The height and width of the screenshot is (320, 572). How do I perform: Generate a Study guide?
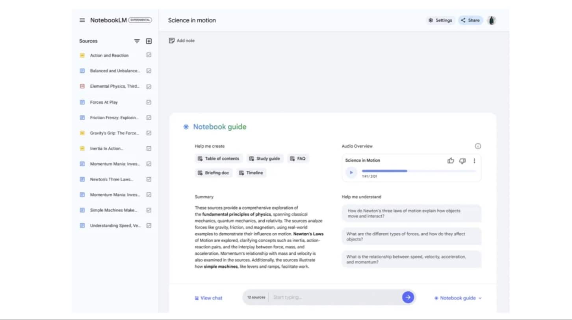click(x=265, y=158)
